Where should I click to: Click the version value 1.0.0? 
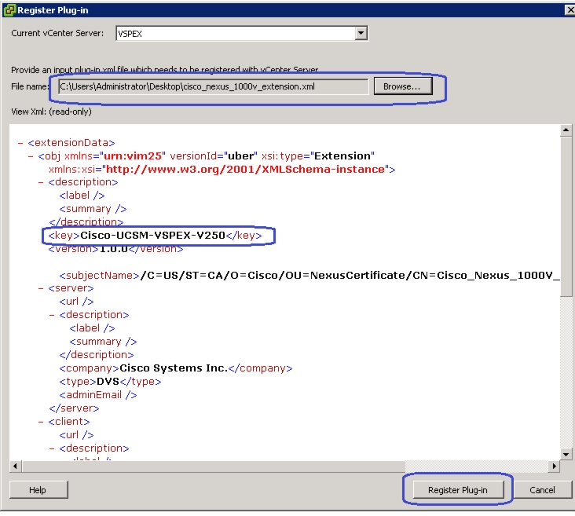(114, 249)
